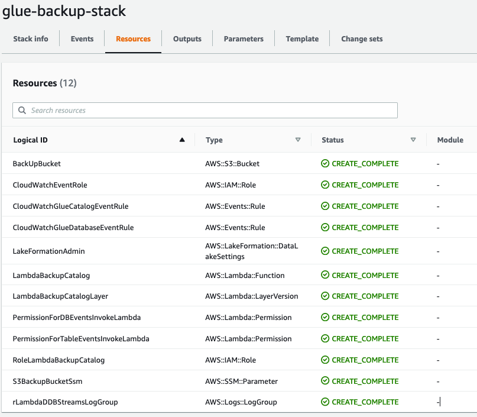Go to the Outputs tab

[x=187, y=39]
